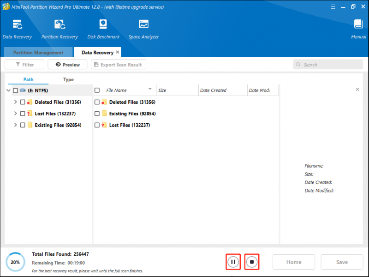Expand the Deleted Files tree node
The height and width of the screenshot is (277, 369).
click(16, 102)
